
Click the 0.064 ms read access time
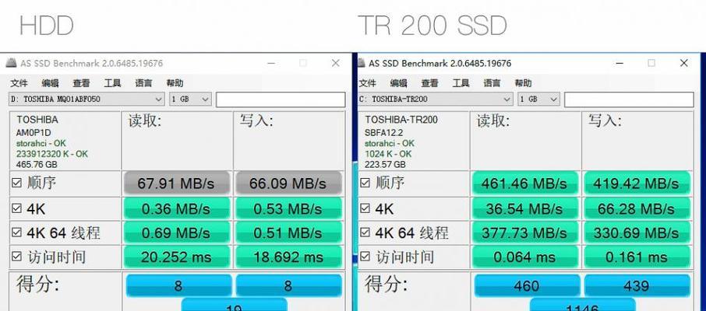[x=524, y=257]
